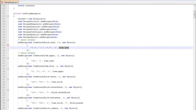Click 'recipes = new ArrayList();' line

[x=32, y=19]
